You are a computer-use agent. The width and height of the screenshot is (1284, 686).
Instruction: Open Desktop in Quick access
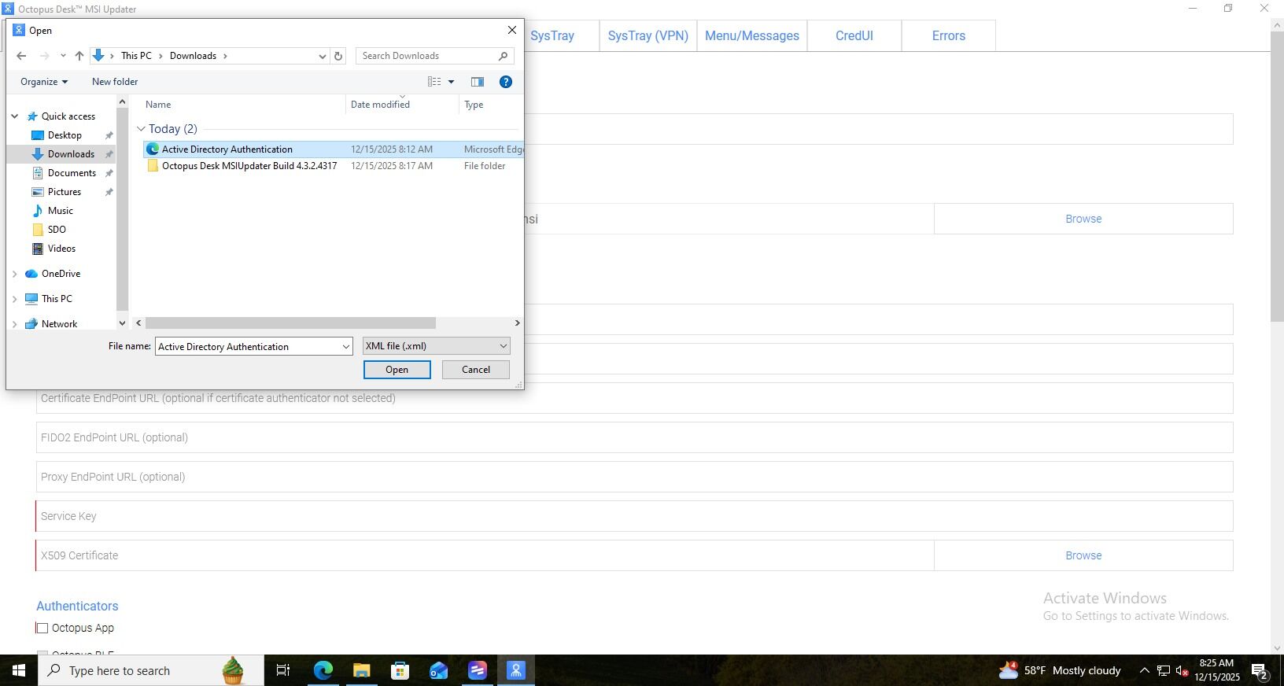(65, 135)
